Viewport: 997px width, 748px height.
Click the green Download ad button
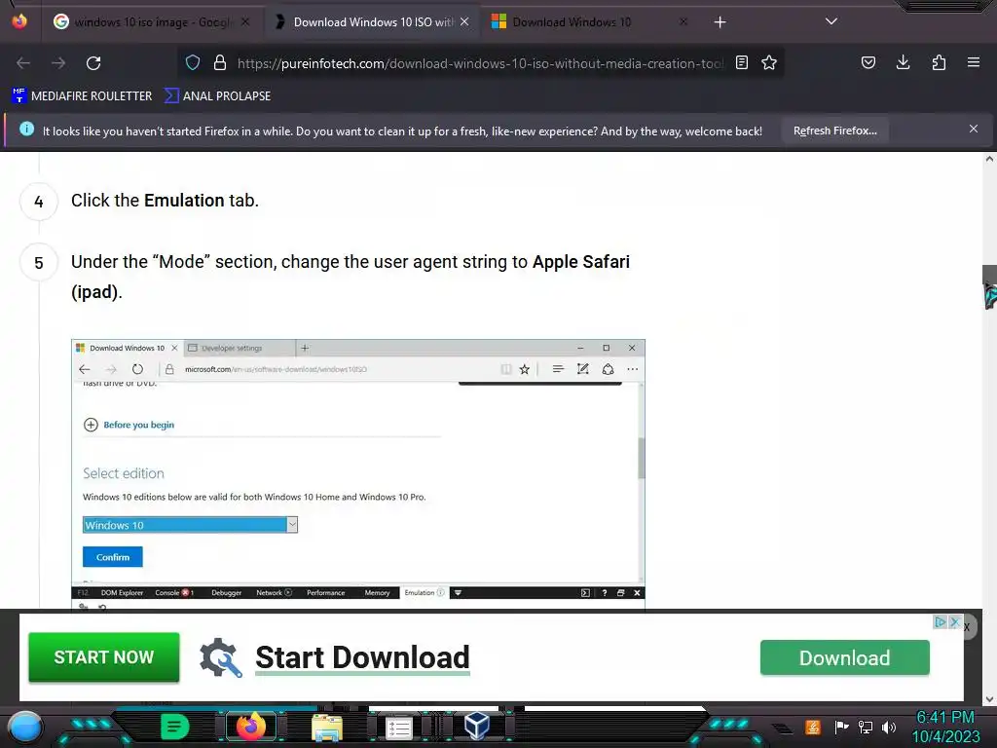(844, 657)
